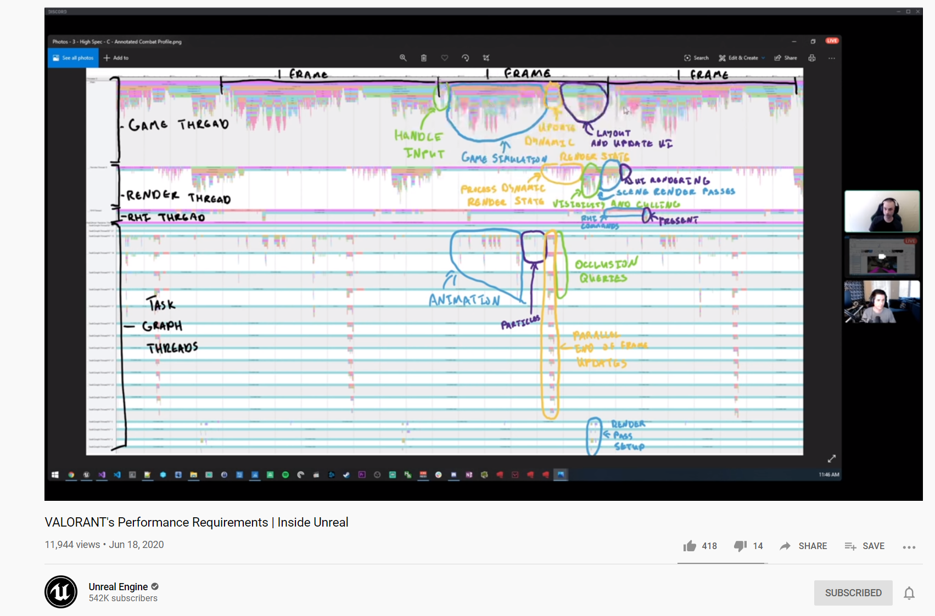Click the Windows Start button in the video

point(55,474)
